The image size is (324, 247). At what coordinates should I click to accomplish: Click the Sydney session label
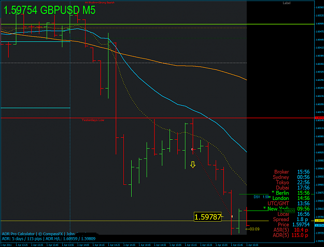coord(281,177)
